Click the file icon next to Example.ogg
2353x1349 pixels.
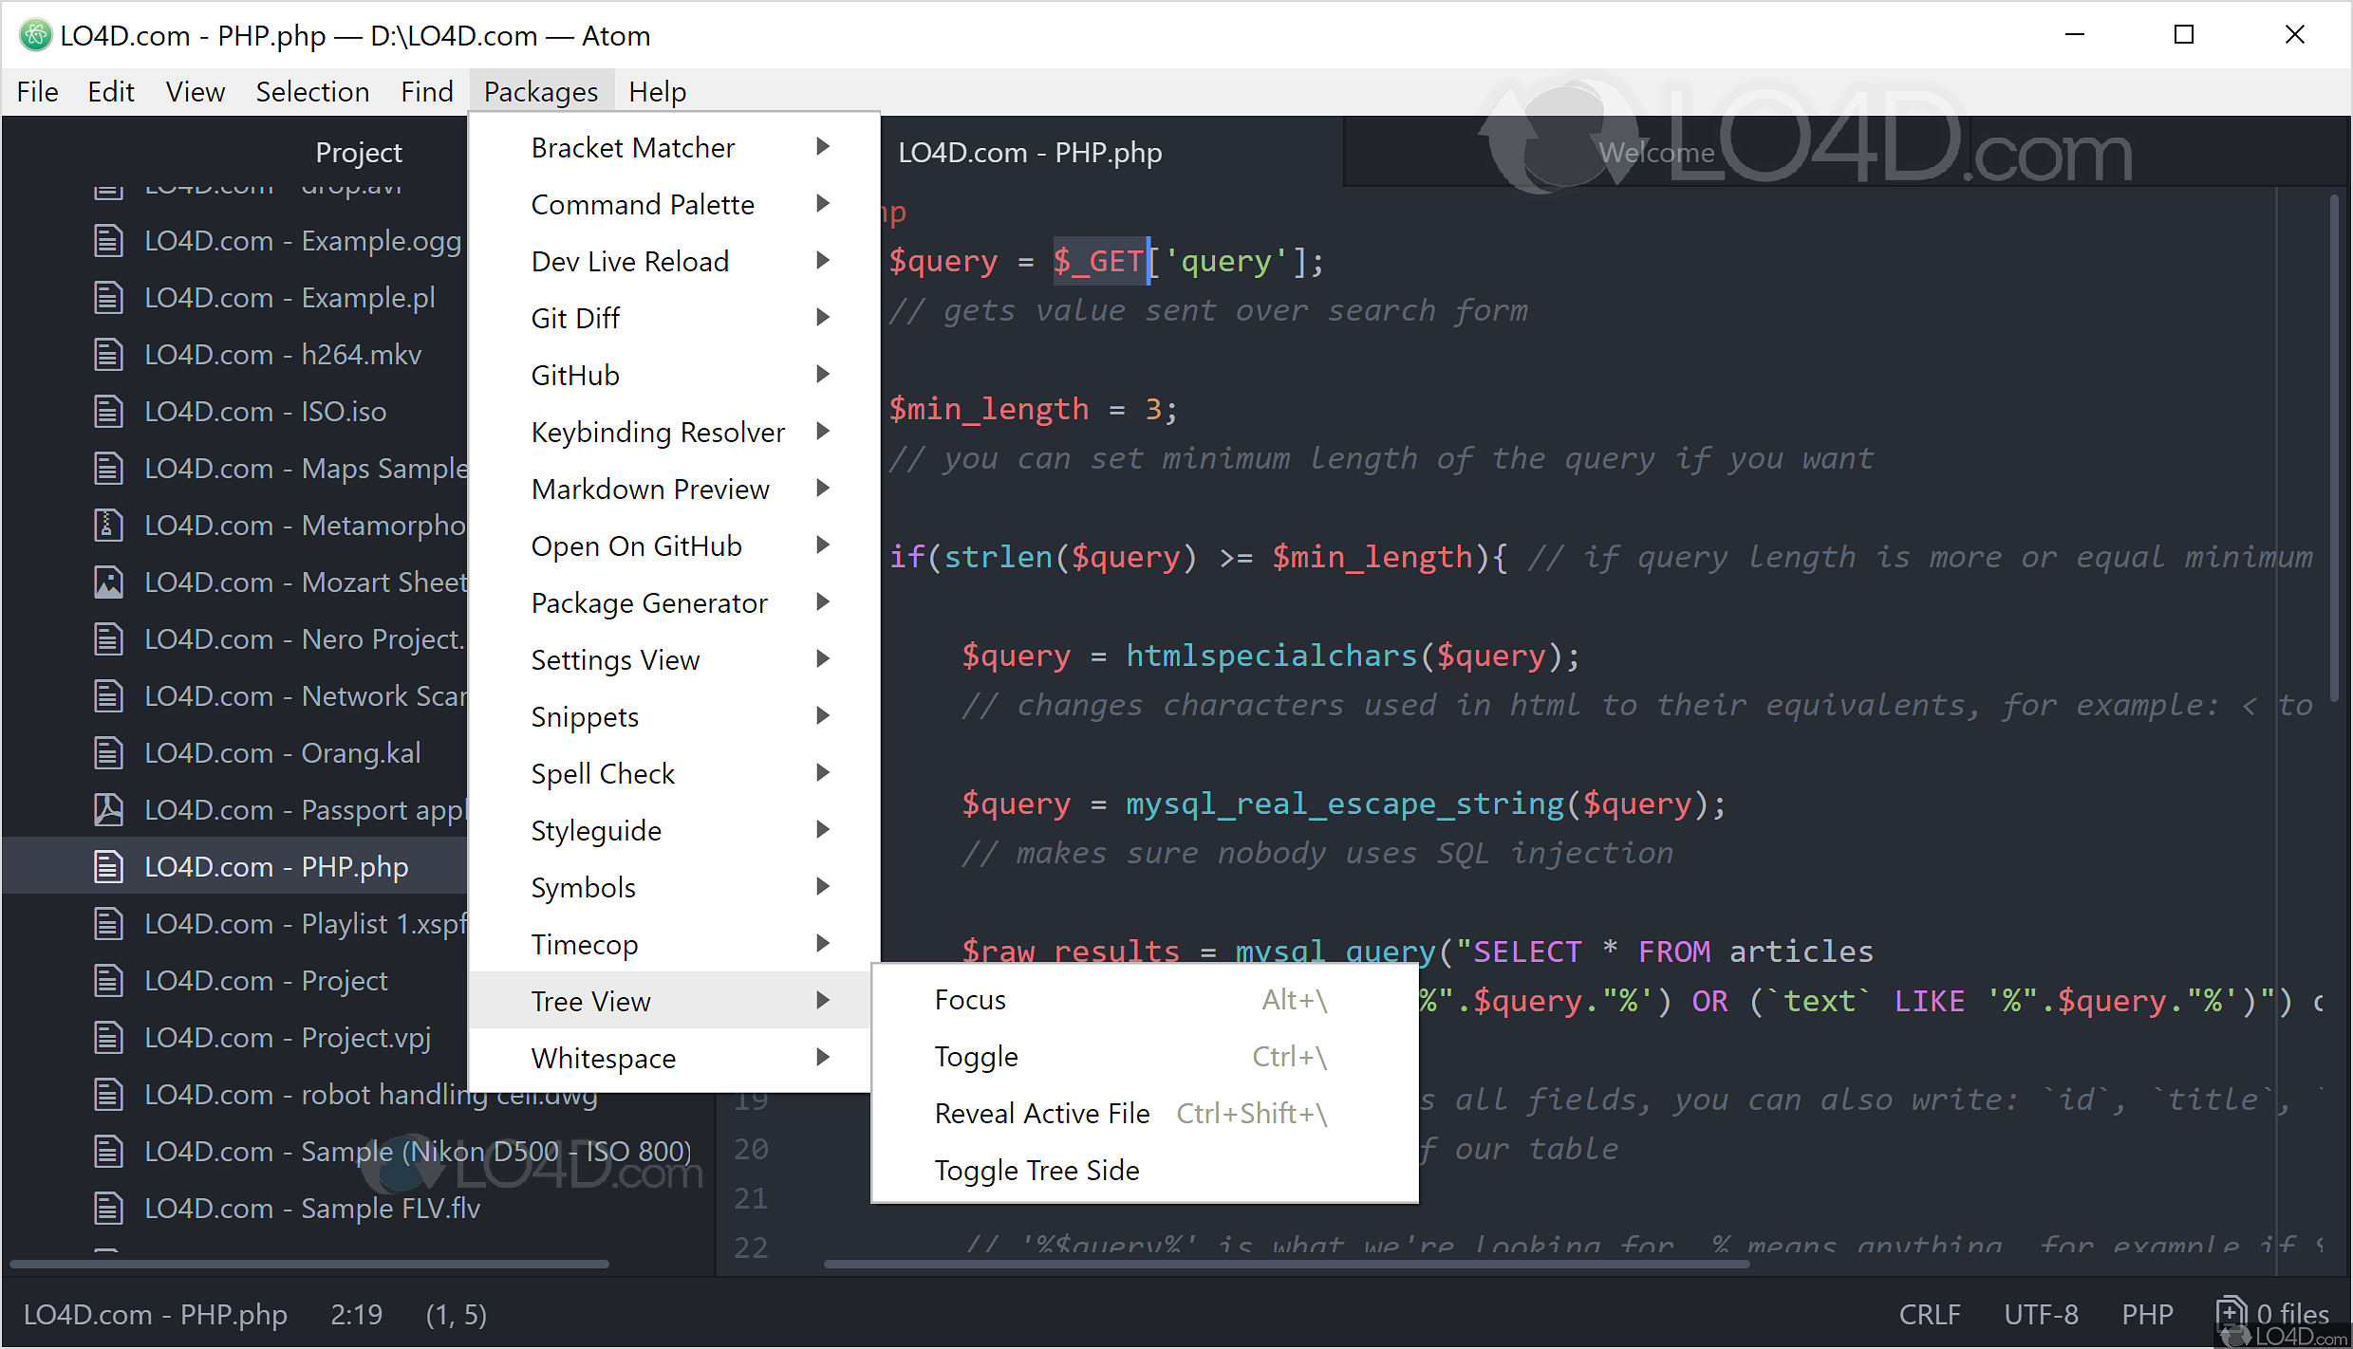(x=108, y=241)
